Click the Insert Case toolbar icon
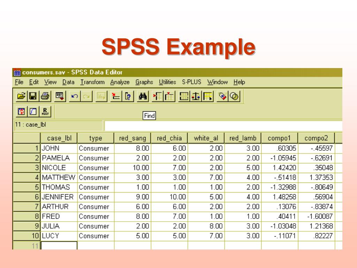 158,96
